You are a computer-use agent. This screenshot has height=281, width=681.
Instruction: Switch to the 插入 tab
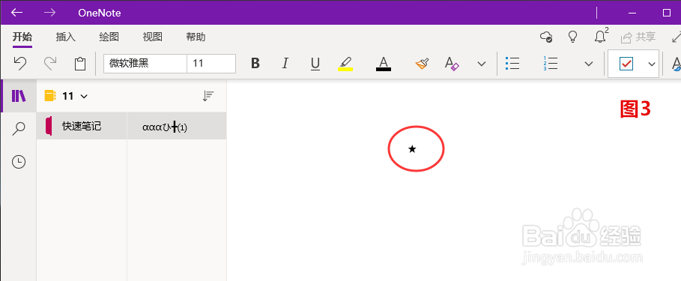pyautogui.click(x=66, y=37)
